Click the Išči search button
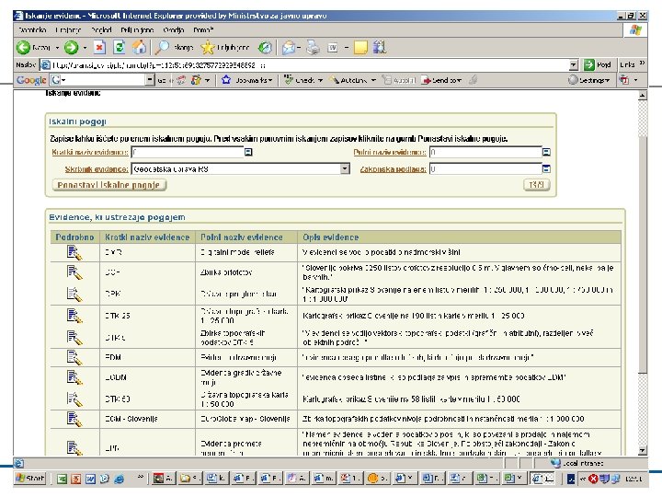 point(537,185)
